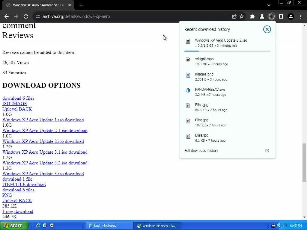Download Windows XP Aero Update 3.1.iso

(45, 152)
